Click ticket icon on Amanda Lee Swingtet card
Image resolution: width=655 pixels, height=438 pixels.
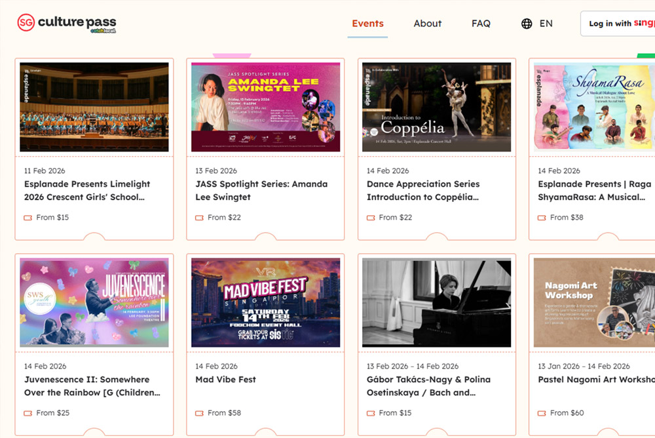(x=200, y=218)
